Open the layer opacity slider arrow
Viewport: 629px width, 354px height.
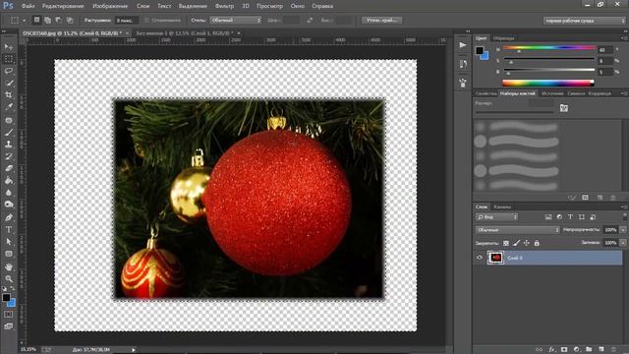pos(623,229)
